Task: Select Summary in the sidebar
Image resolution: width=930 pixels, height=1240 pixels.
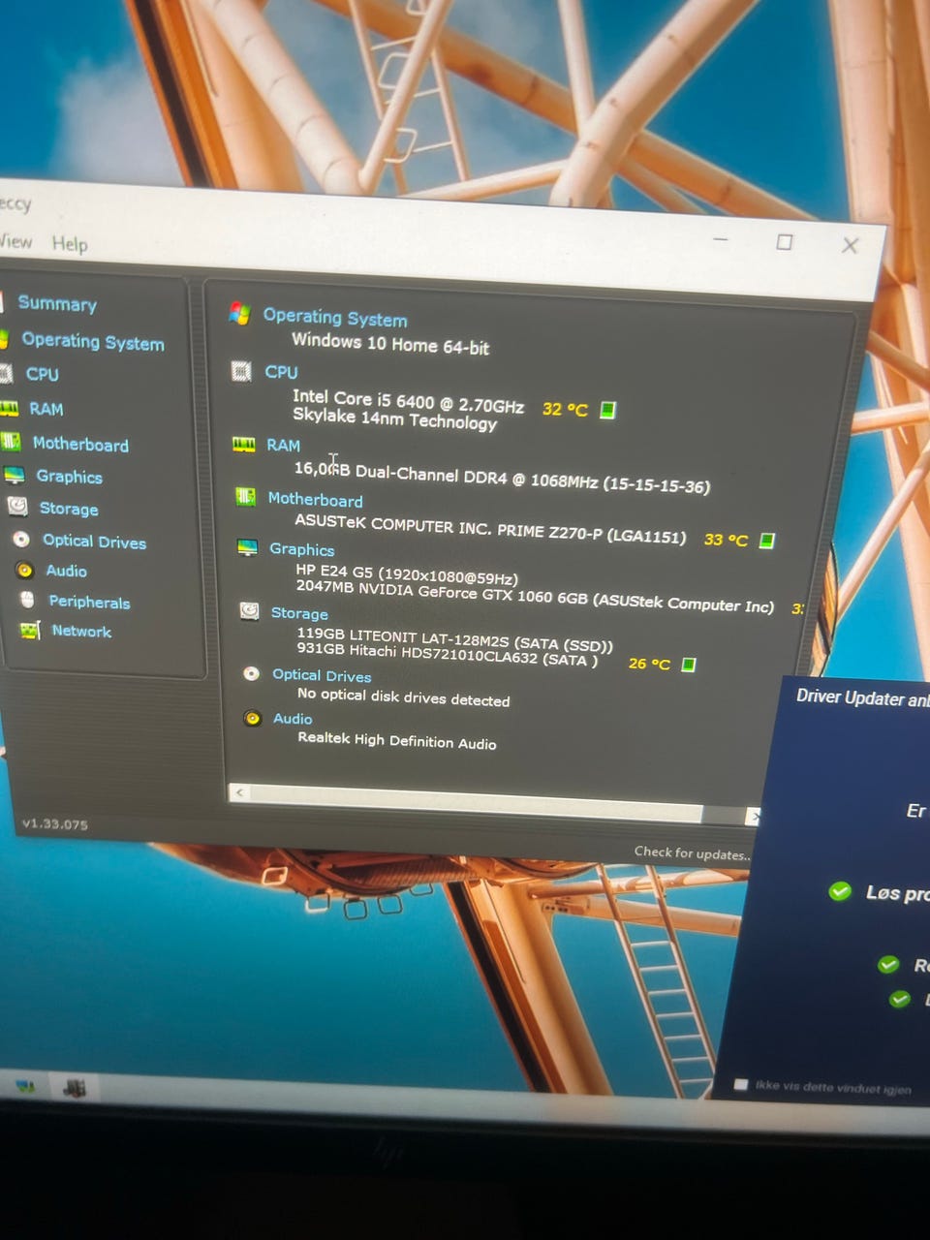Action: [57, 303]
